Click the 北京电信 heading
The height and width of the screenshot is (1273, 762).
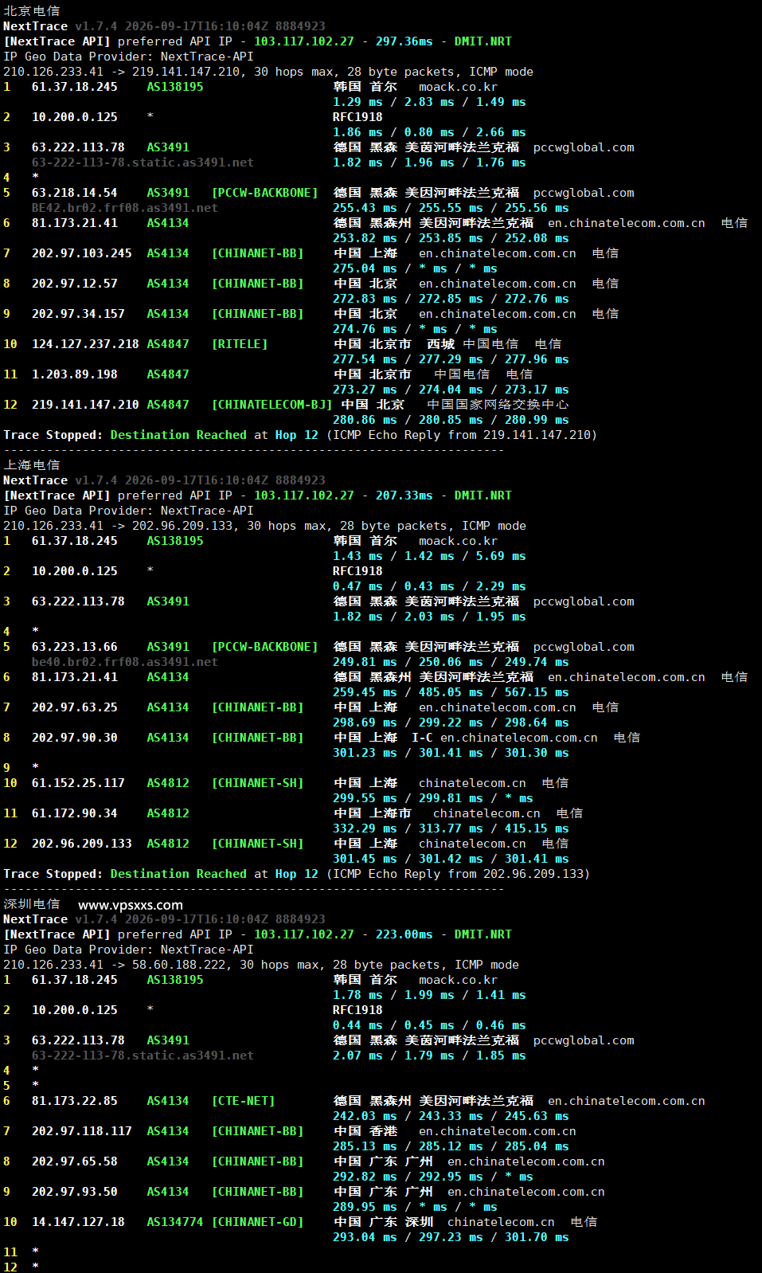coord(32,11)
